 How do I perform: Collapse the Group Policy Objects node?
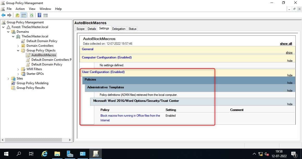pyautogui.click(x=18, y=50)
